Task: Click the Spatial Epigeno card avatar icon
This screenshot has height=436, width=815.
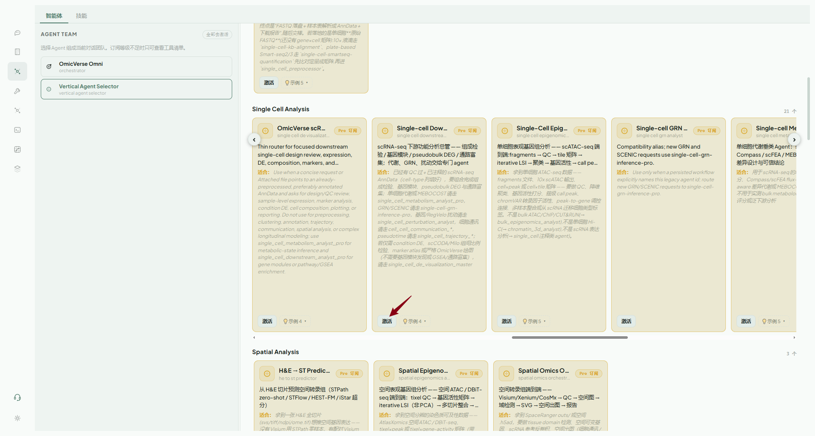Action: tap(387, 374)
